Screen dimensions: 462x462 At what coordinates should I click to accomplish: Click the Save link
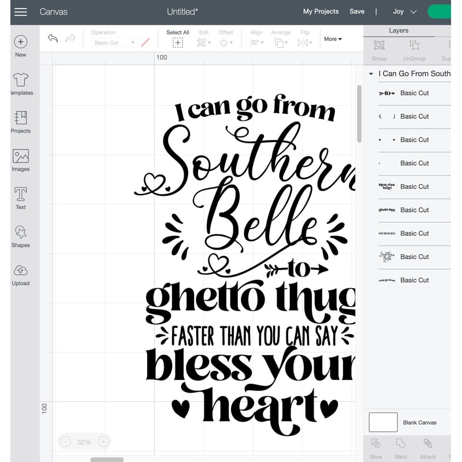coord(357,12)
